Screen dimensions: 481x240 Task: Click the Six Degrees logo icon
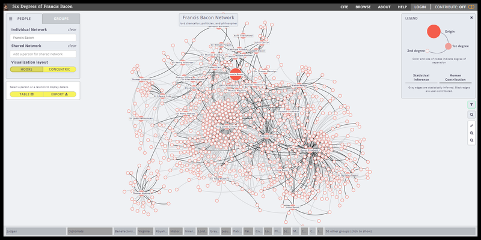click(x=6, y=7)
